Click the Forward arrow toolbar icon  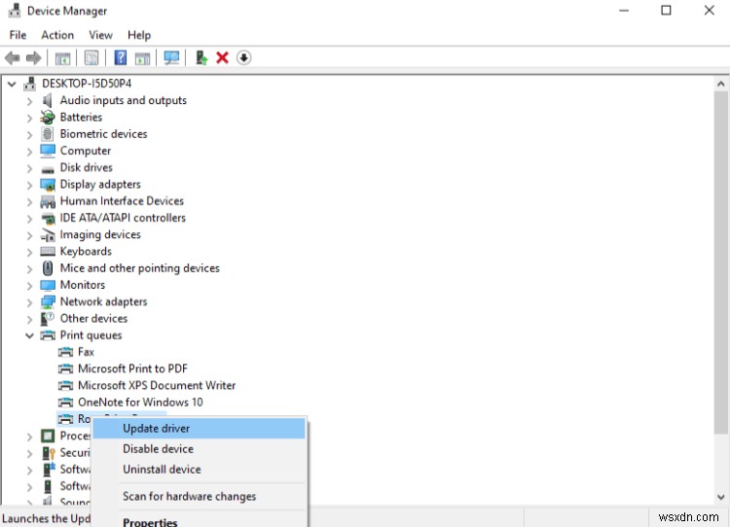pyautogui.click(x=33, y=58)
